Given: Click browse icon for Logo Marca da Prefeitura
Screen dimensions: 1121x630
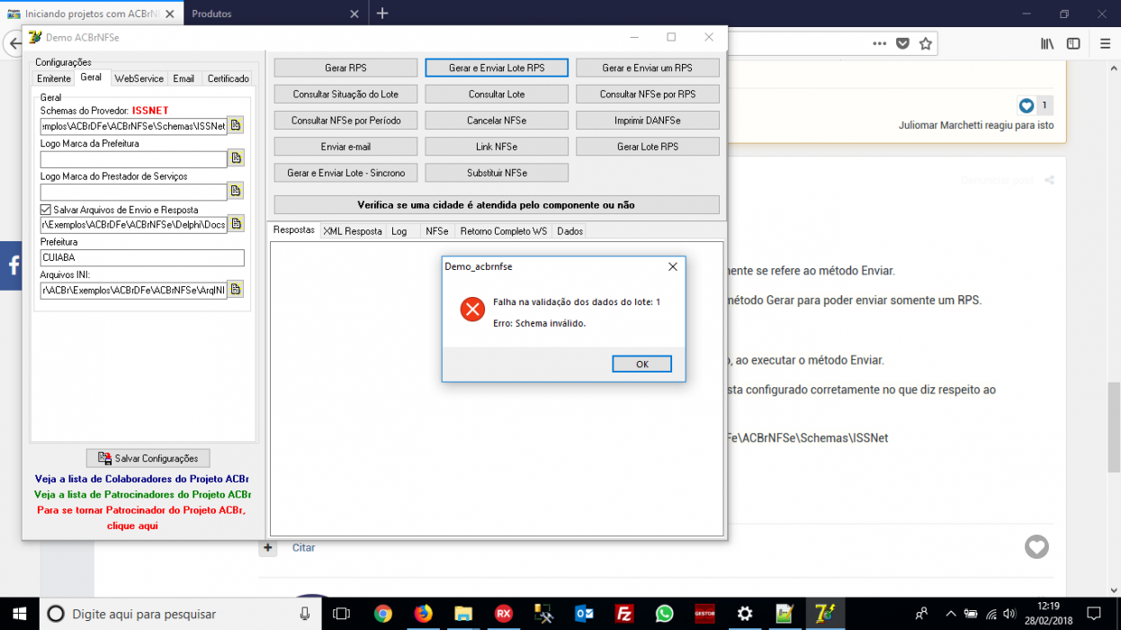Looking at the screenshot, I should coord(236,158).
